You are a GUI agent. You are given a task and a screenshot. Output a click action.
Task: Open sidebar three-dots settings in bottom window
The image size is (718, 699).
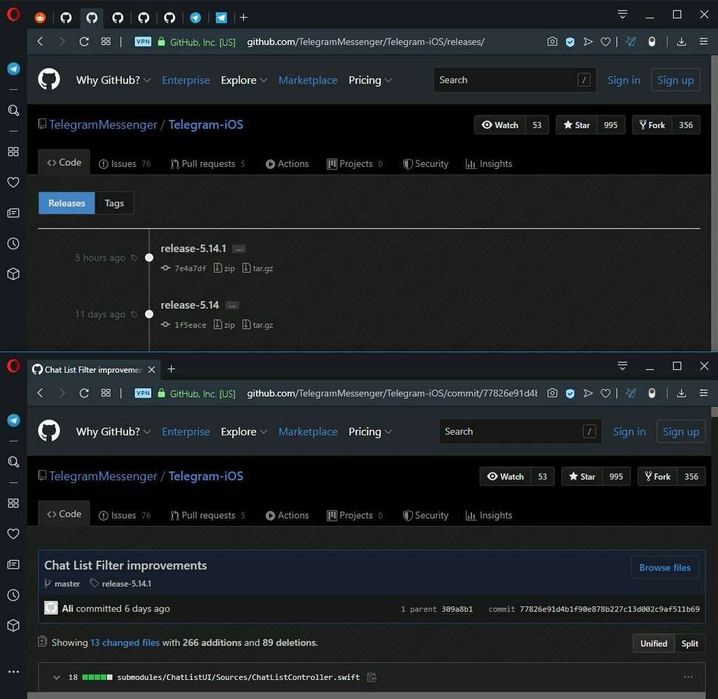click(x=13, y=672)
